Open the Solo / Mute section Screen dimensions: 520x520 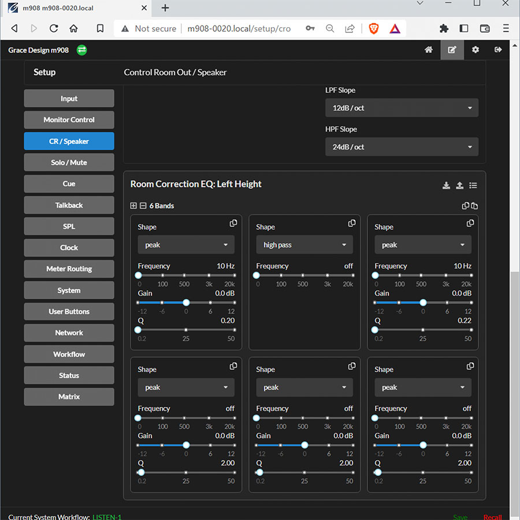pyautogui.click(x=69, y=162)
